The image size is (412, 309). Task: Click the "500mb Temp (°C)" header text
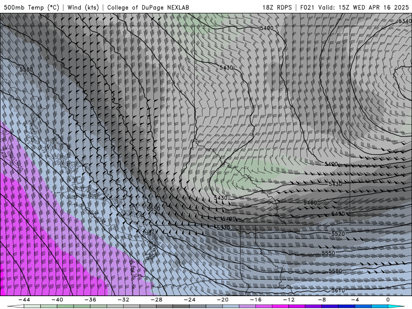[x=31, y=7]
